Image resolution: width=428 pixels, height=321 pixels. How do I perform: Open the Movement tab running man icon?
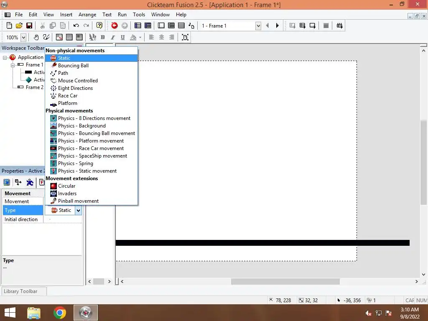pyautogui.click(x=30, y=182)
